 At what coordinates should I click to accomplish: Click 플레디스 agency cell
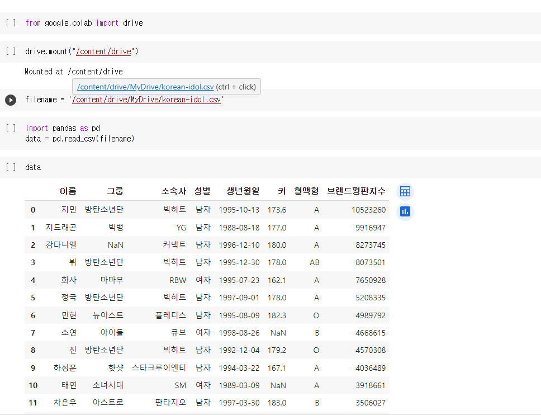coord(171,315)
